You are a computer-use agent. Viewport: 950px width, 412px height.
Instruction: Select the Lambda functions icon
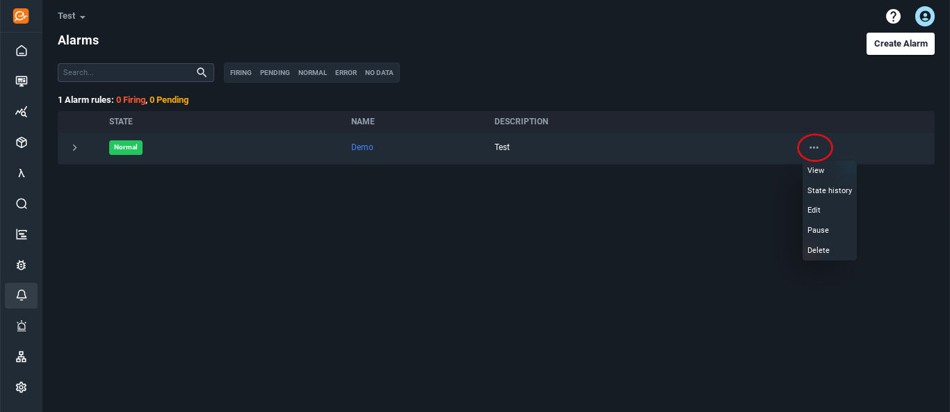pyautogui.click(x=21, y=172)
